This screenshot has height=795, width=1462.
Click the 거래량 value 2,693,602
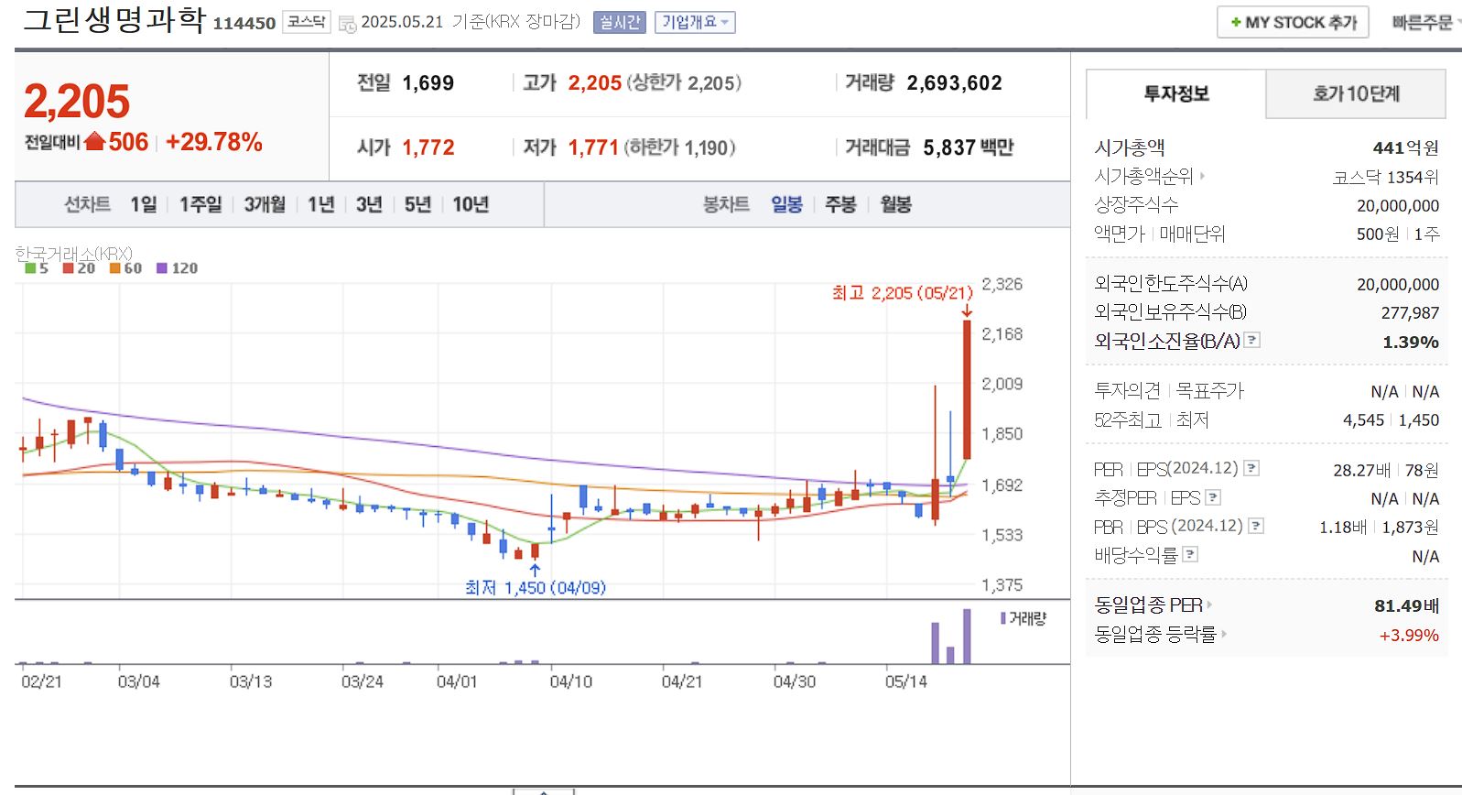(955, 83)
